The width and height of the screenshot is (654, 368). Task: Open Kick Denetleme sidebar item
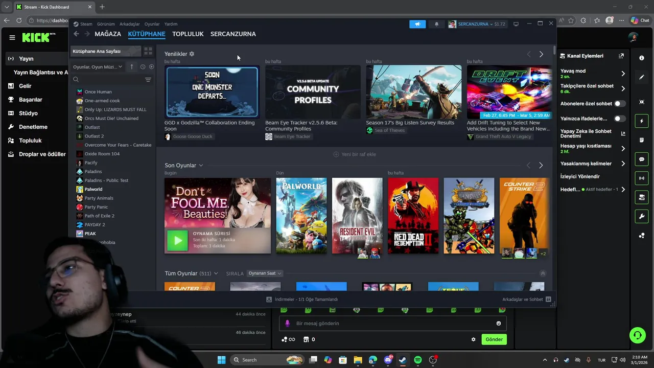(33, 127)
